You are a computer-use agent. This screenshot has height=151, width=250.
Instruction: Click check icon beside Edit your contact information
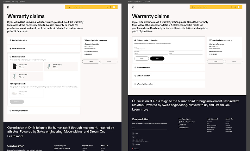coord(135,40)
